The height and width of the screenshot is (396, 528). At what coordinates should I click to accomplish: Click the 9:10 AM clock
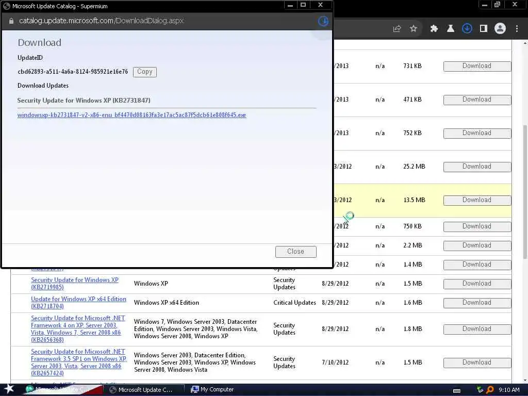(x=509, y=390)
